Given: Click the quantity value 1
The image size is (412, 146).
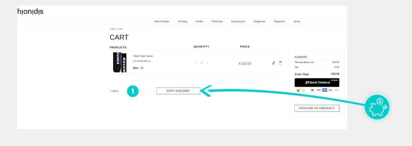Looking at the screenshot, I should coord(201,63).
